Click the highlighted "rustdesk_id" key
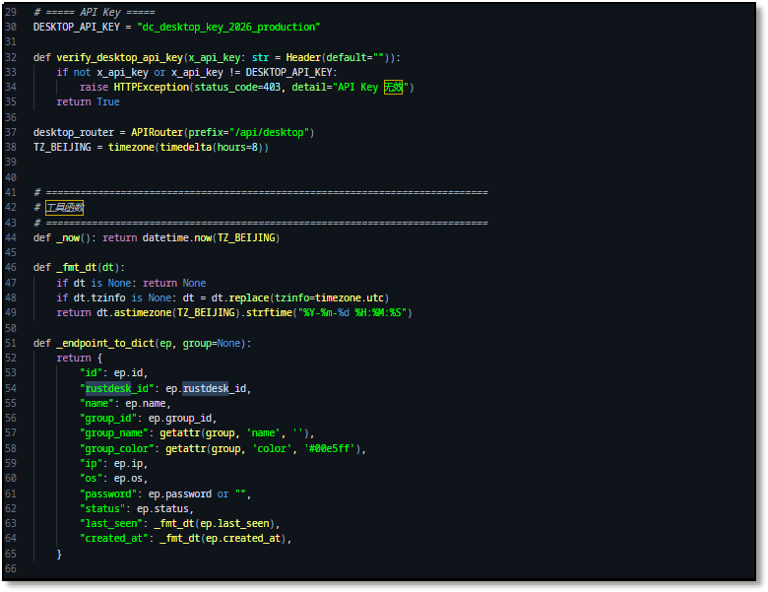Screen dimensions: 768x592 pos(117,389)
